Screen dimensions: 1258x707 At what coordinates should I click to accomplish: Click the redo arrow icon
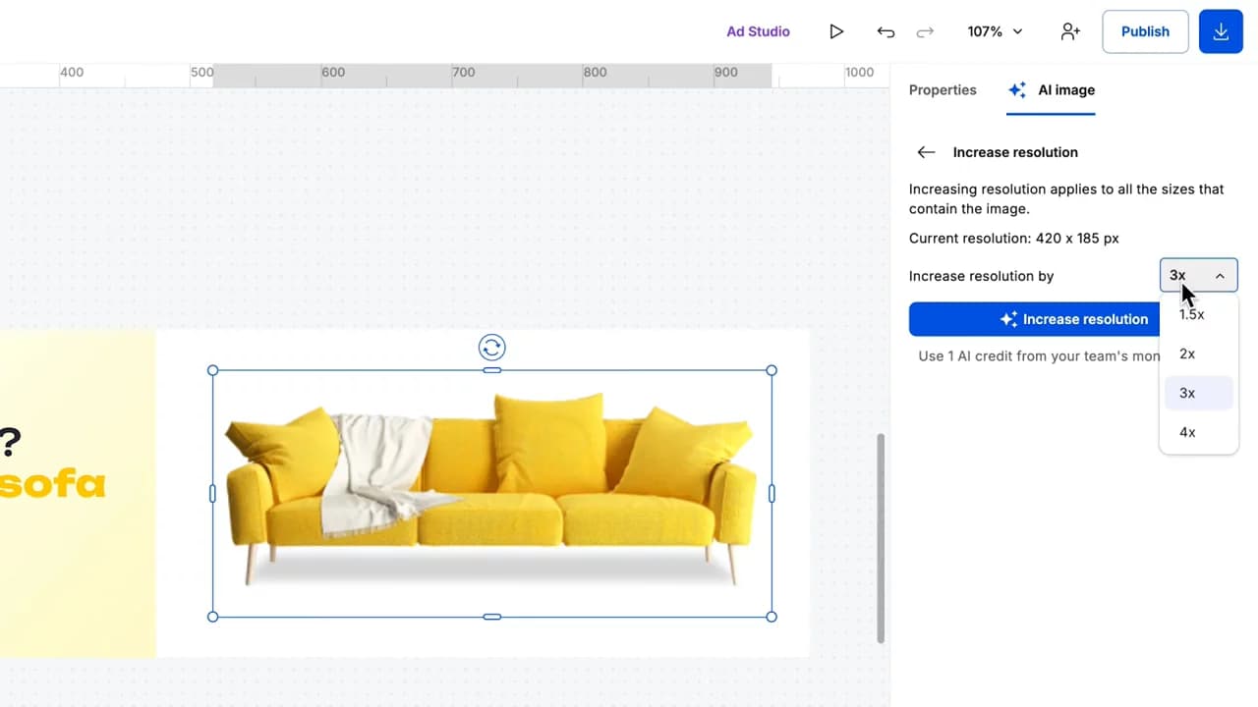click(925, 31)
